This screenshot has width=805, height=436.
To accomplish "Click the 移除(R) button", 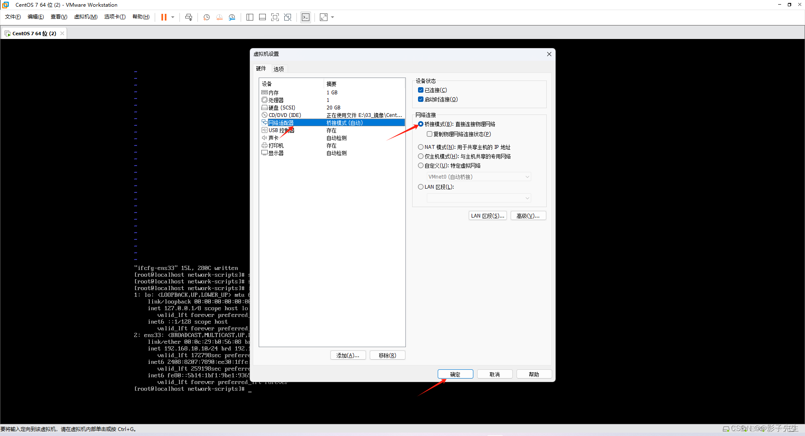I will click(387, 356).
